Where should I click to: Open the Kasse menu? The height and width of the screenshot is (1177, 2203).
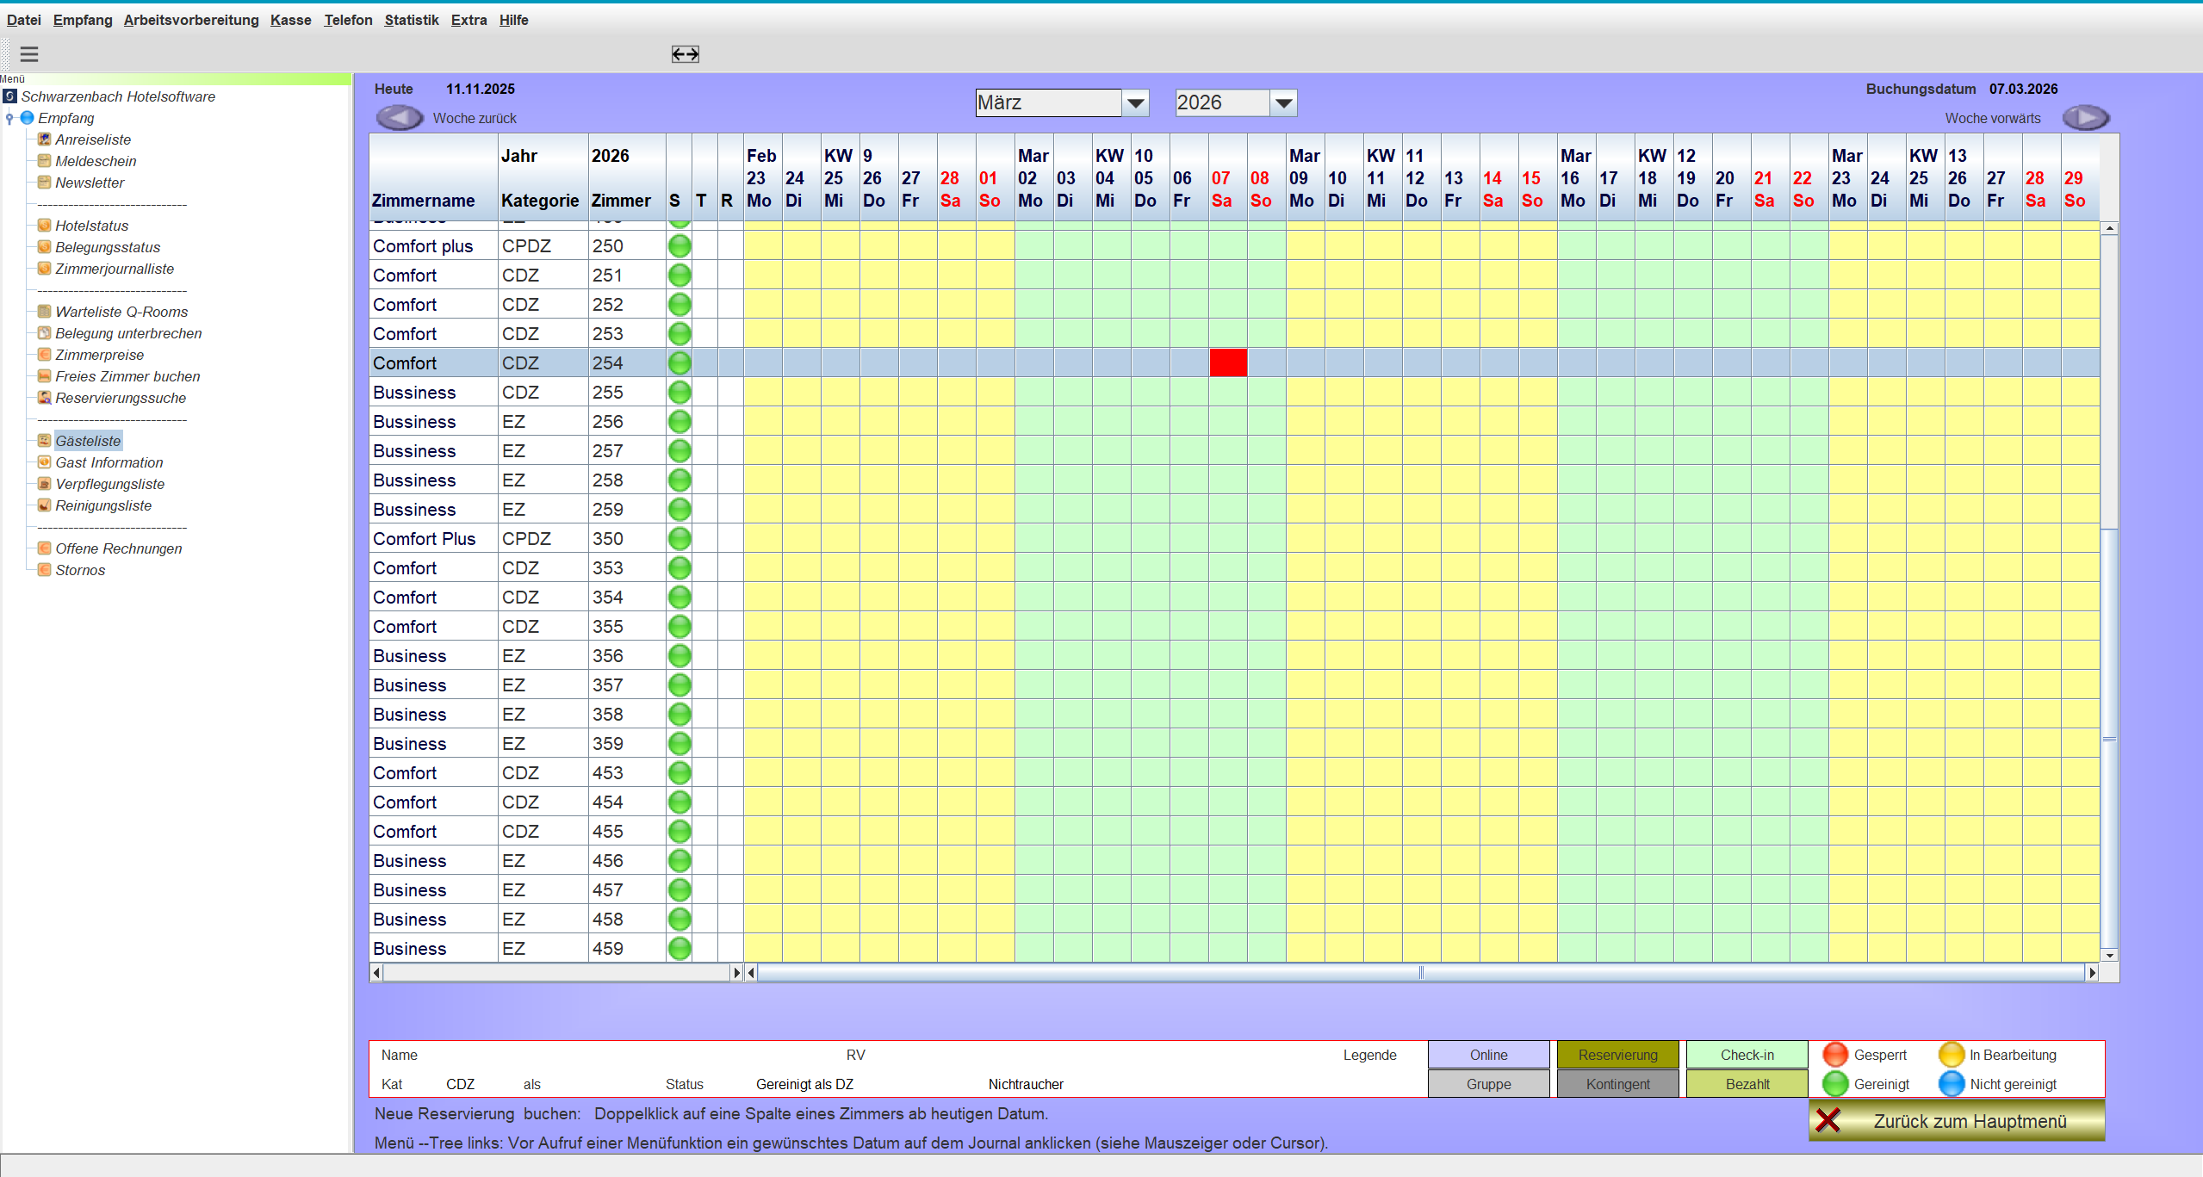[289, 20]
